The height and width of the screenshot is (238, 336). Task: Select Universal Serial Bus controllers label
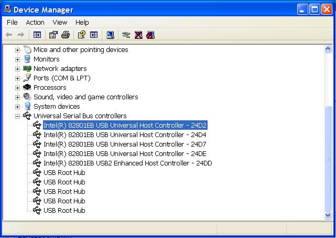click(80, 116)
